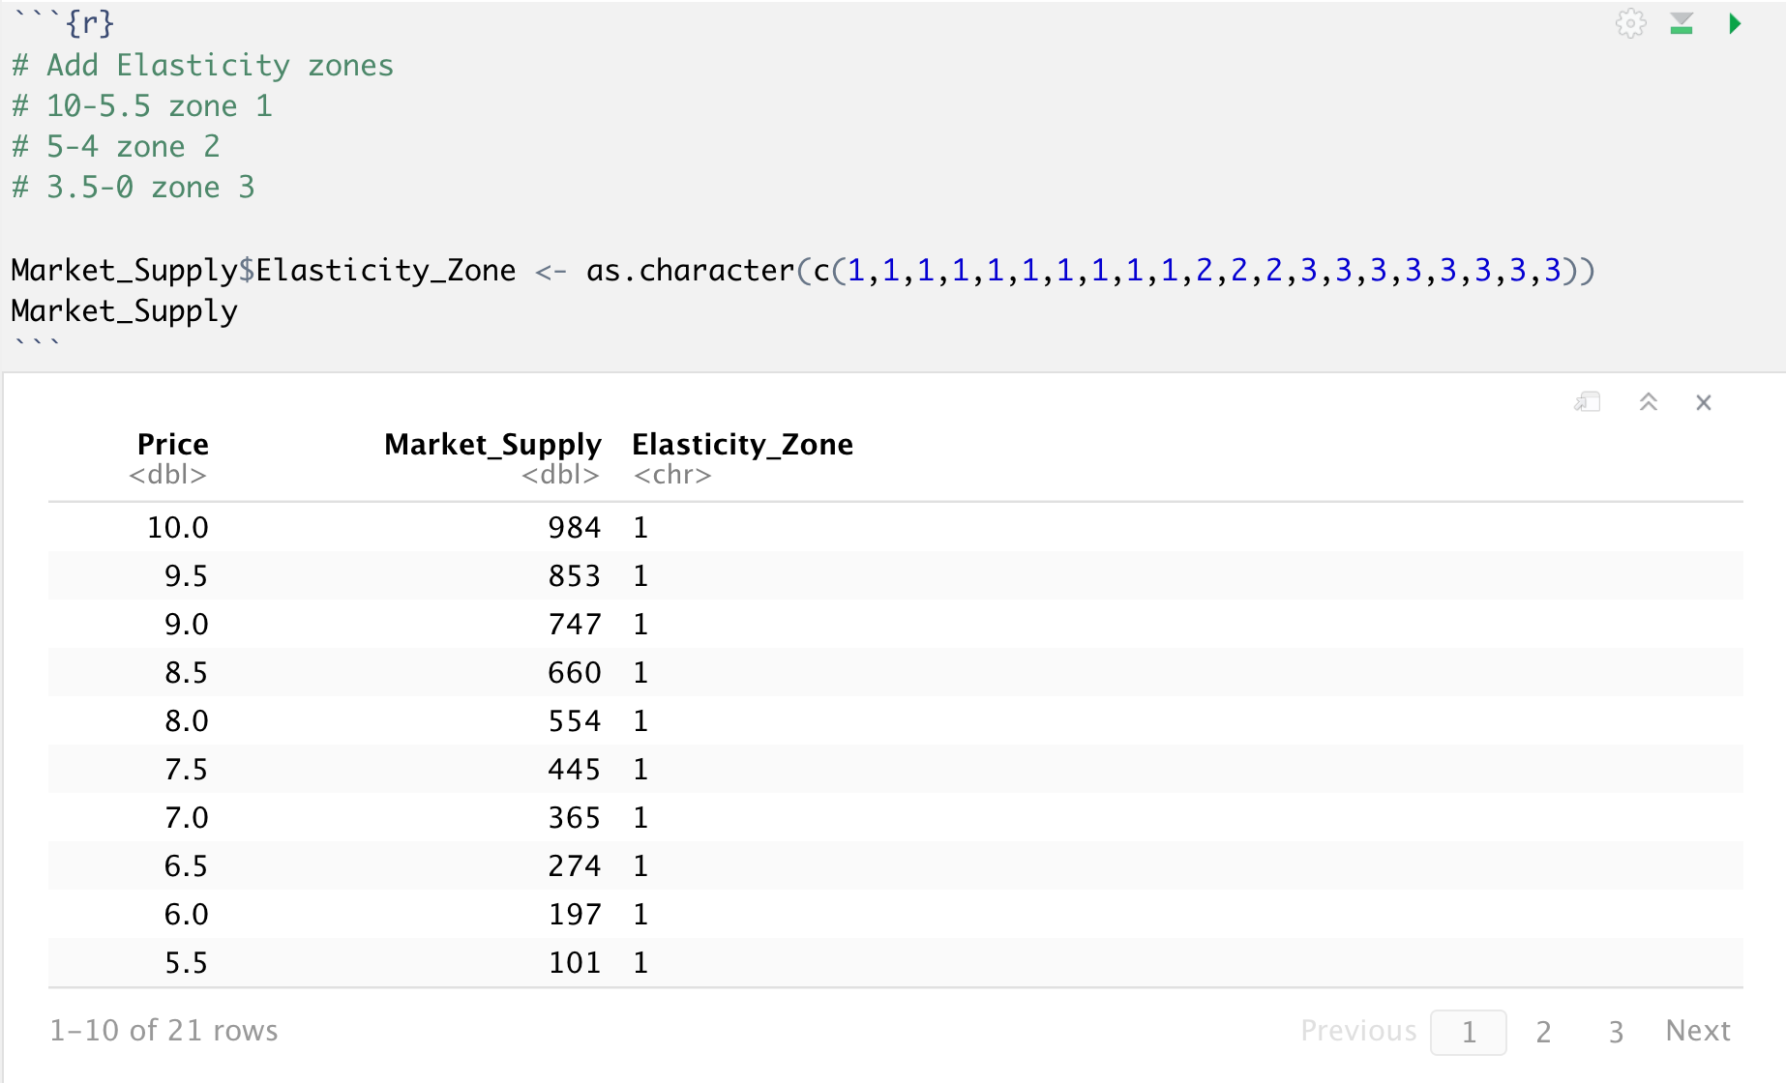The image size is (1786, 1083).
Task: Click the Next page link
Action: [1698, 1031]
